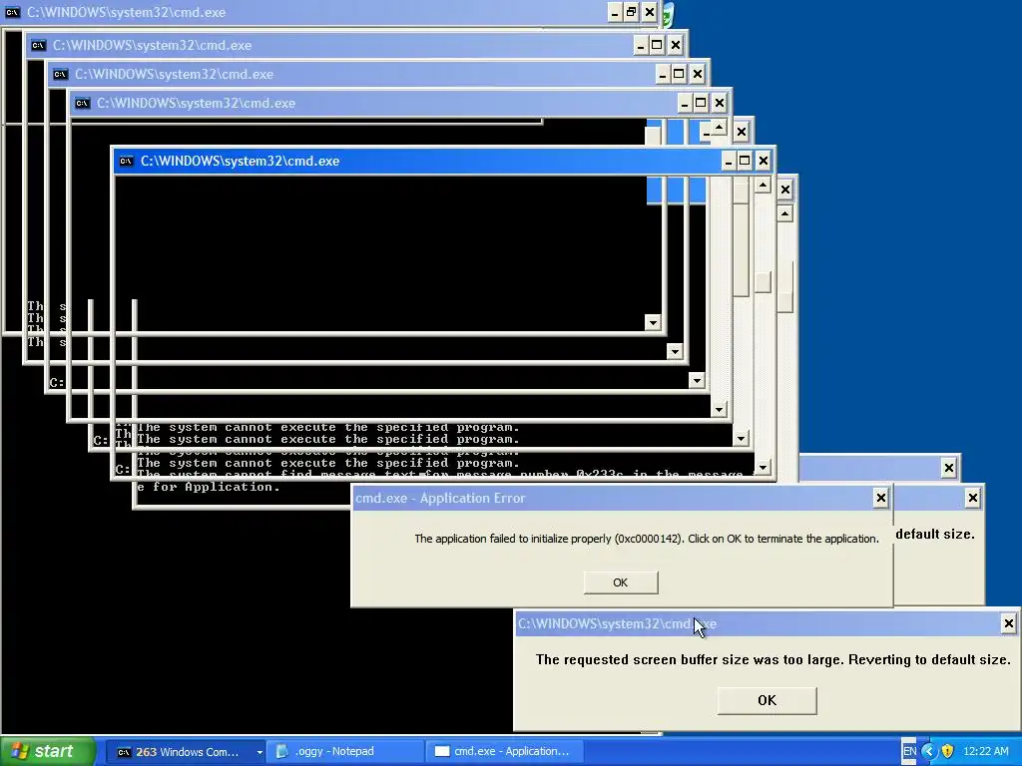Open the title icon of the fourth cascaded cmd window
This screenshot has width=1022, height=766.
pos(82,103)
